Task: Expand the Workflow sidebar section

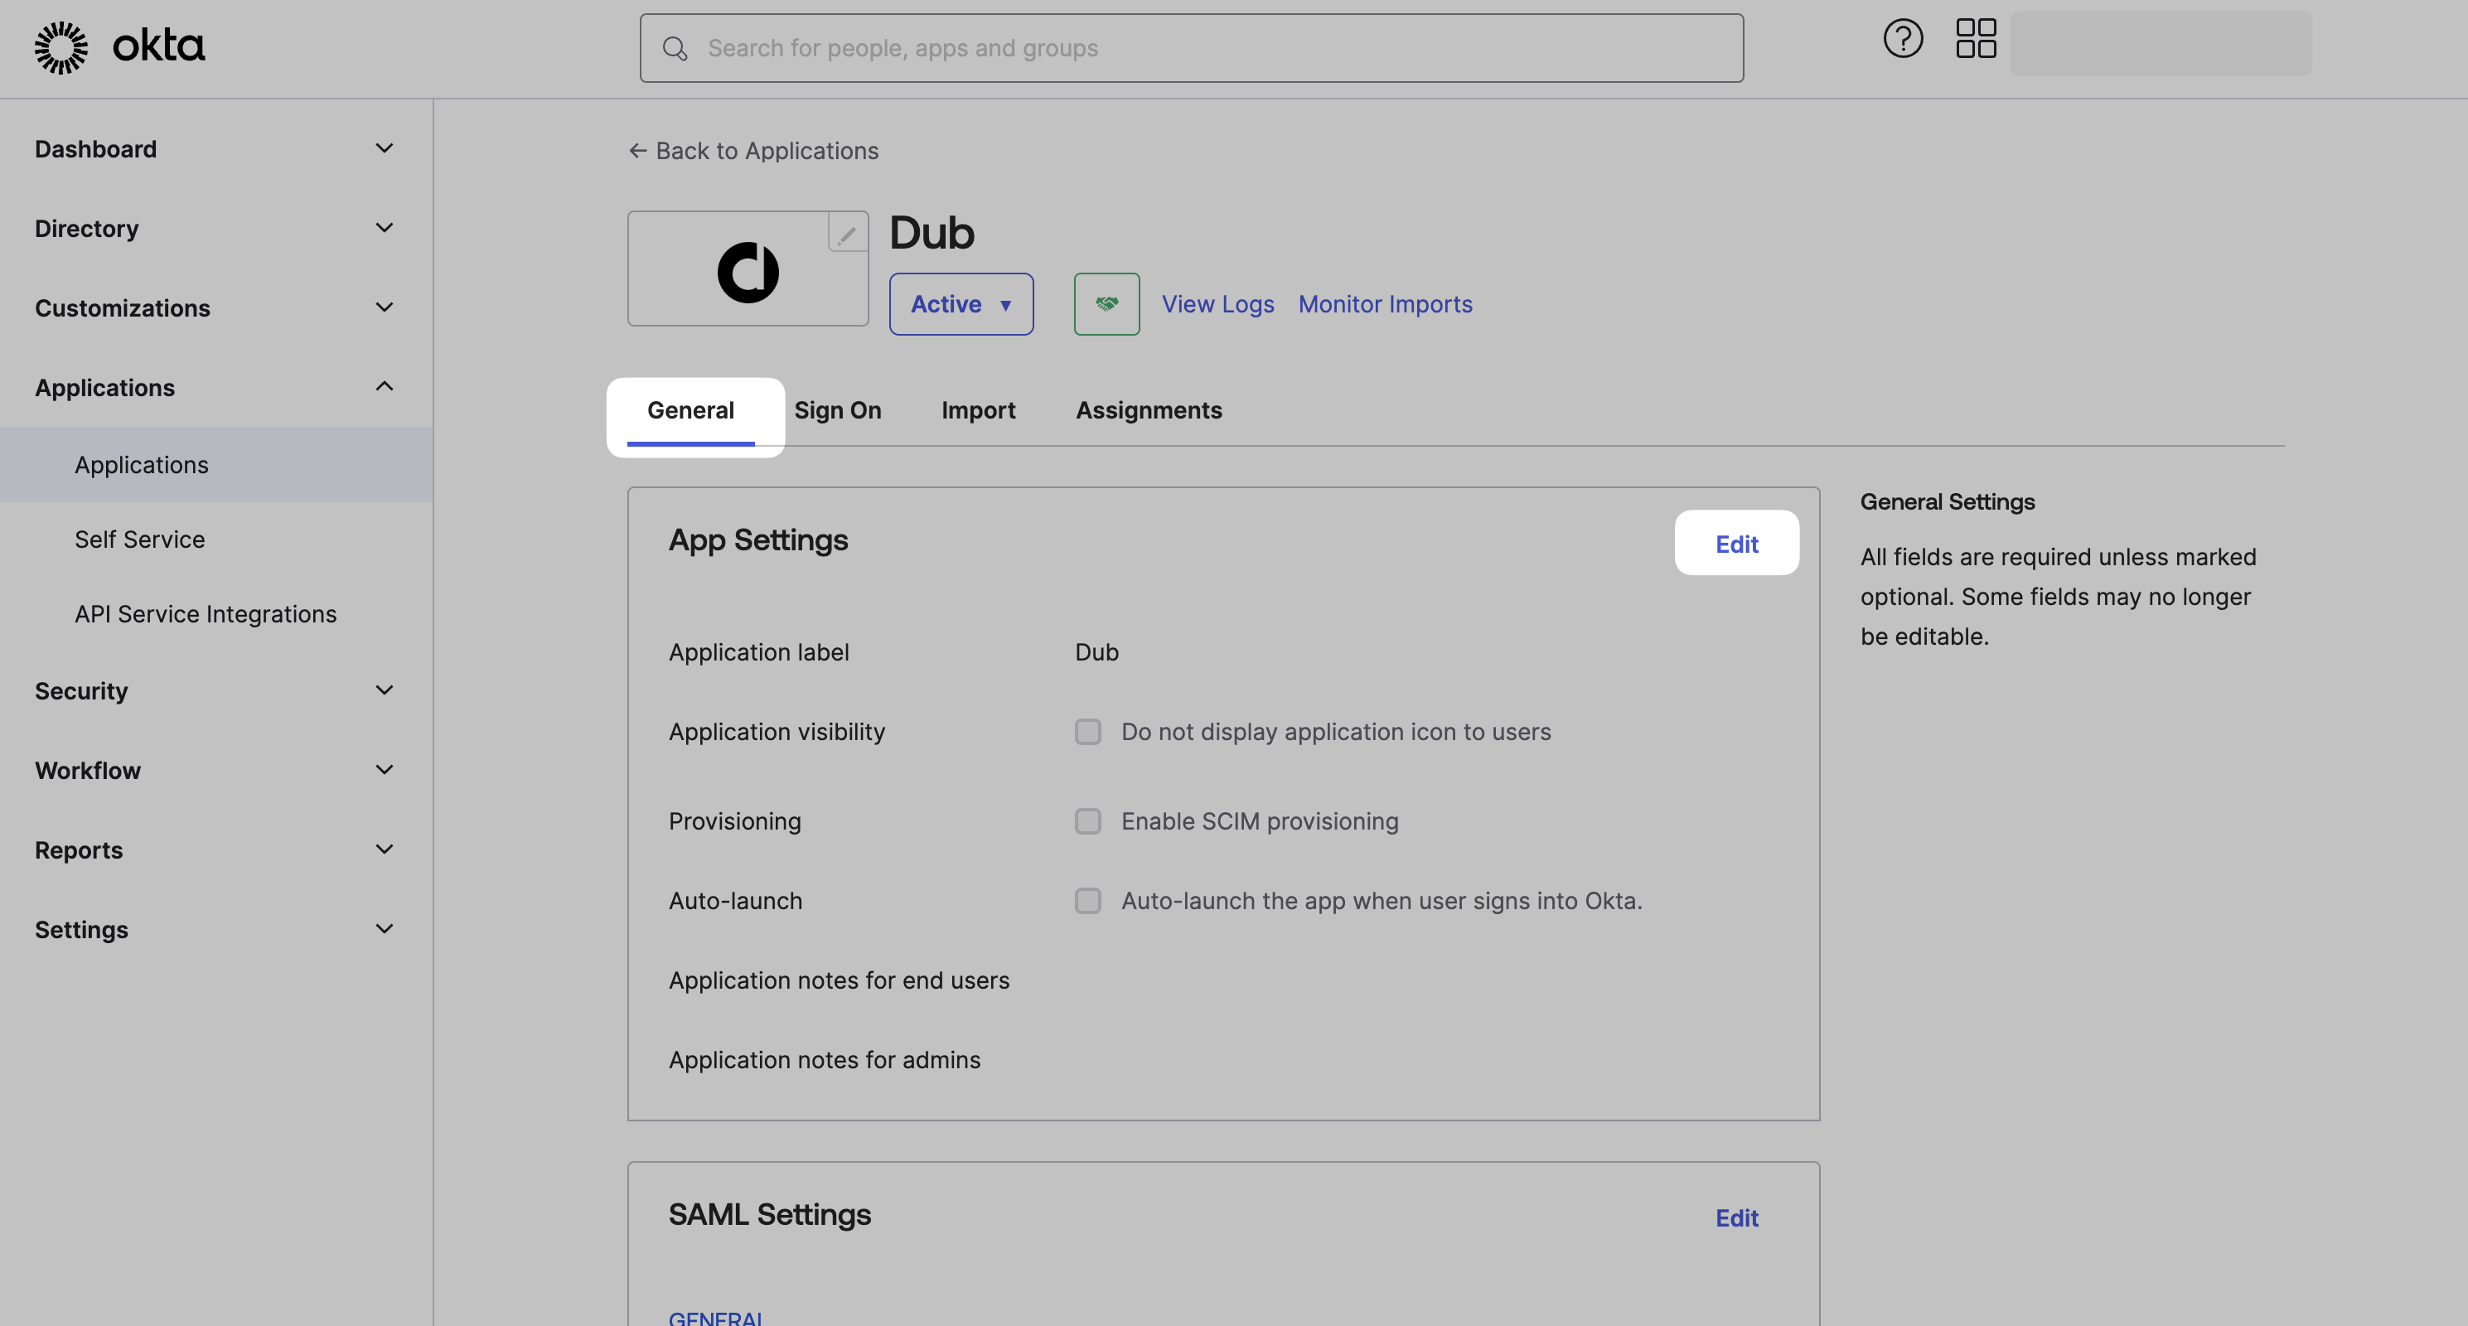Action: [215, 770]
